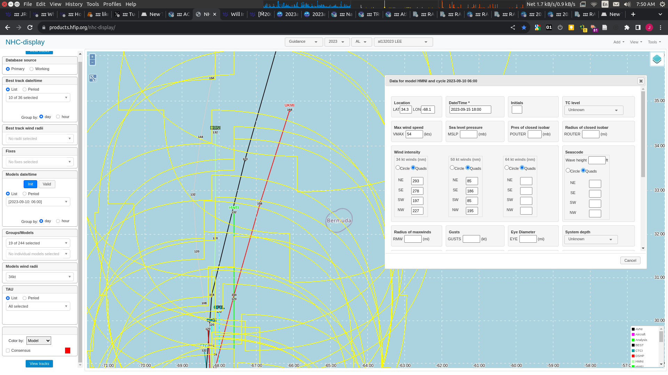This screenshot has height=375, width=668.
Task: Open the TC level Unknown dropdown
Action: 594,110
